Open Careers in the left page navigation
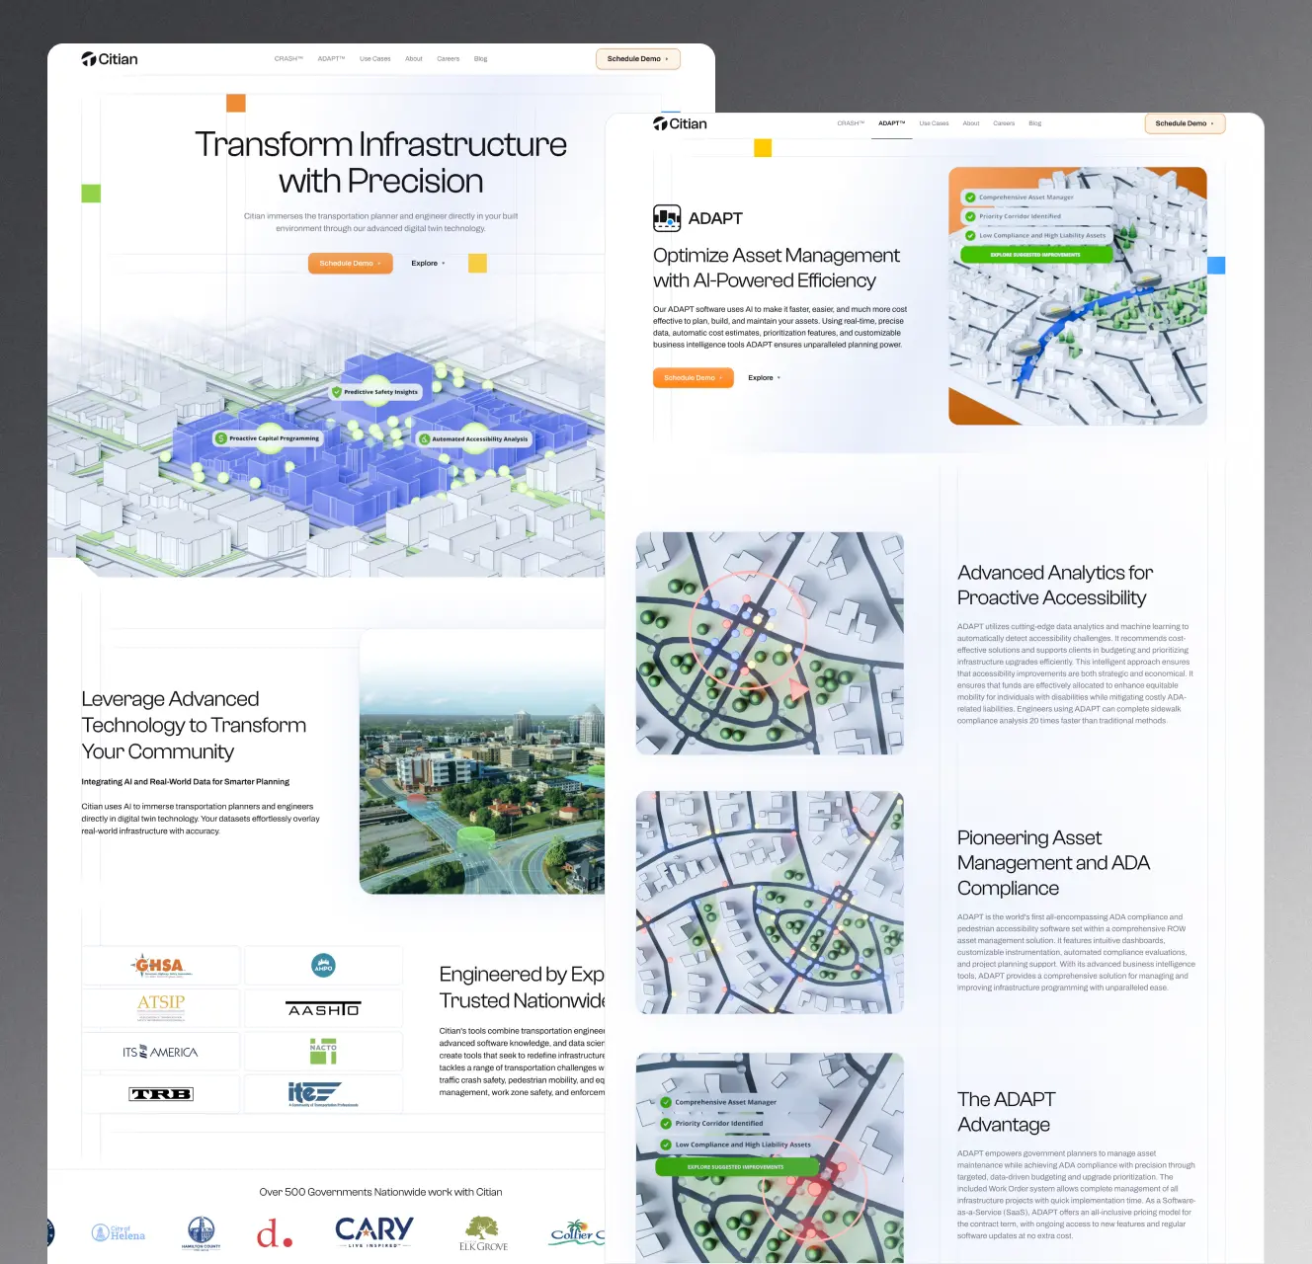Viewport: 1312px width, 1264px height. point(448,59)
